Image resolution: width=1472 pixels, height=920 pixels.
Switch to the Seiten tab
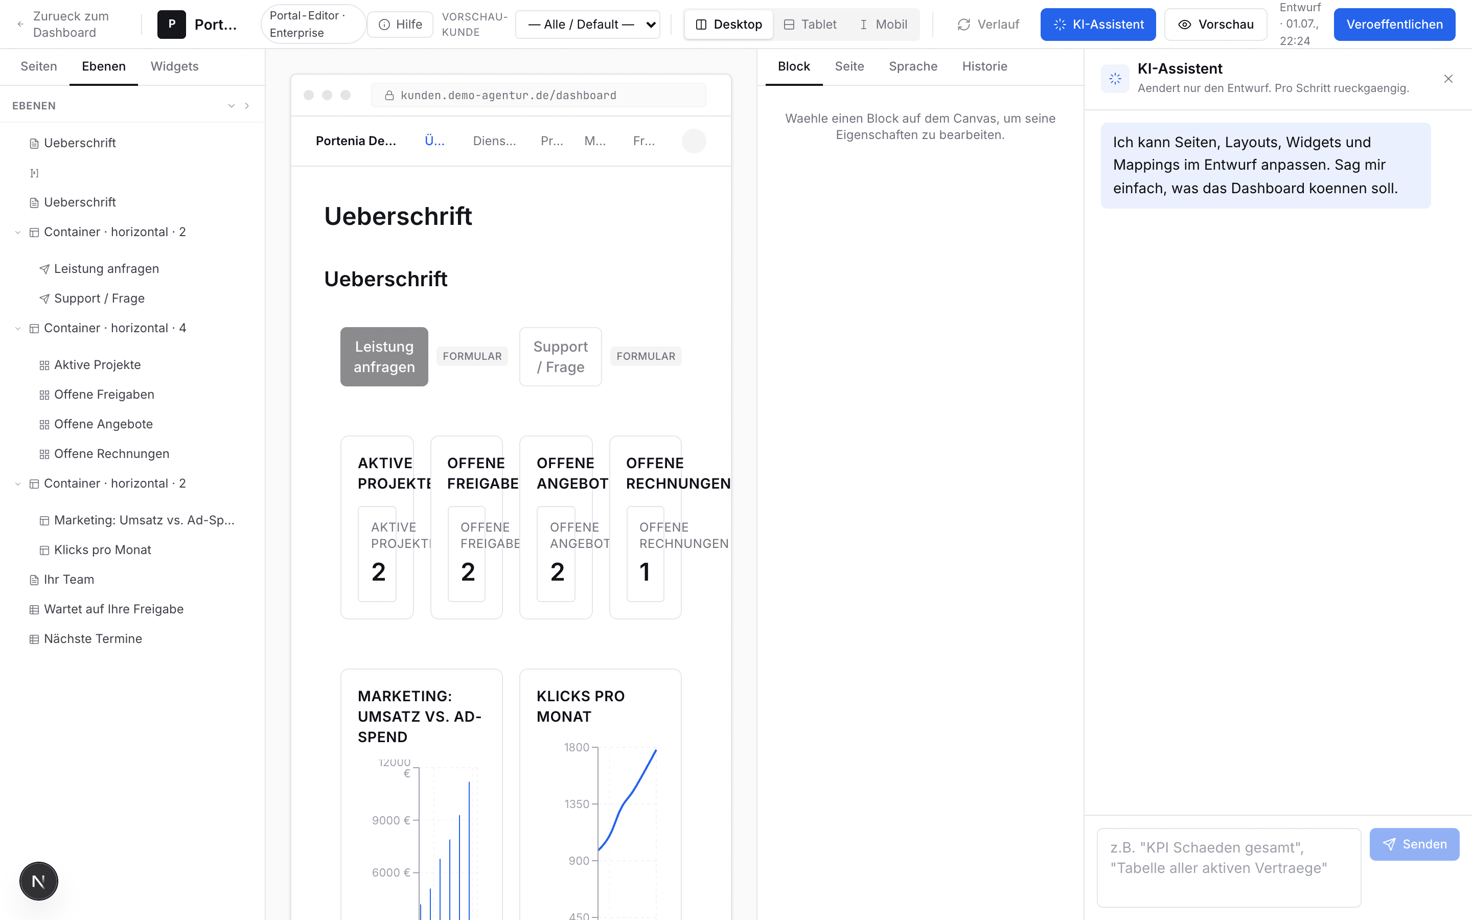[x=39, y=66]
